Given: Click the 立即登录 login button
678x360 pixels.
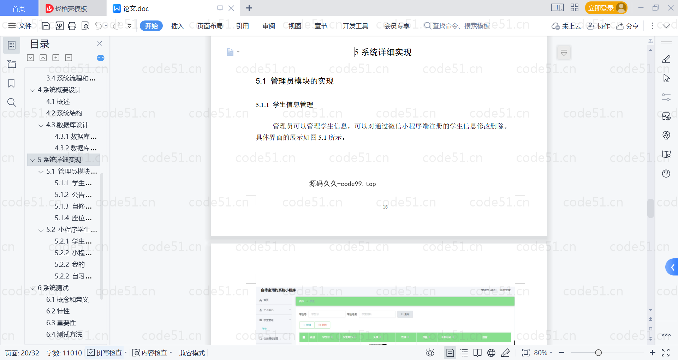Looking at the screenshot, I should [606, 8].
